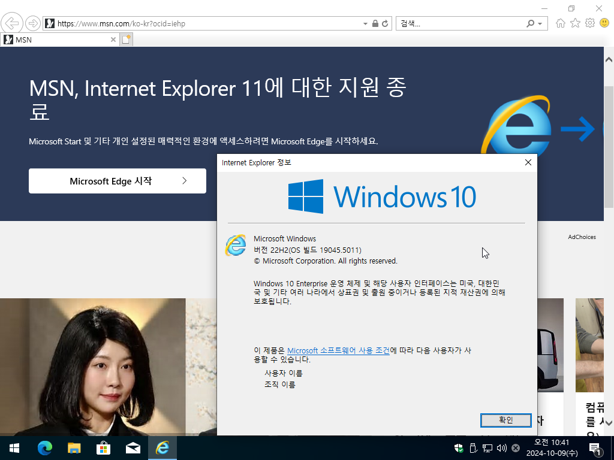Click the Internet Explorer icon in the dialog
Image resolution: width=614 pixels, height=460 pixels.
click(x=236, y=245)
